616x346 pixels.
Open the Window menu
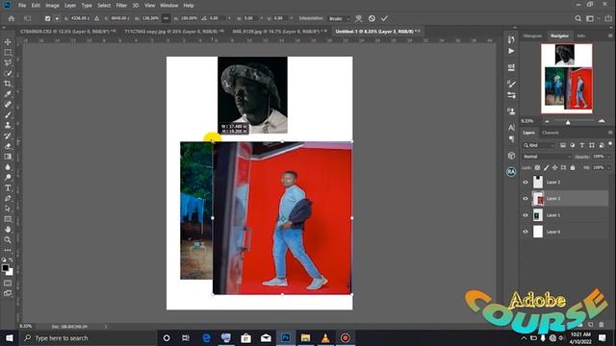click(x=169, y=6)
